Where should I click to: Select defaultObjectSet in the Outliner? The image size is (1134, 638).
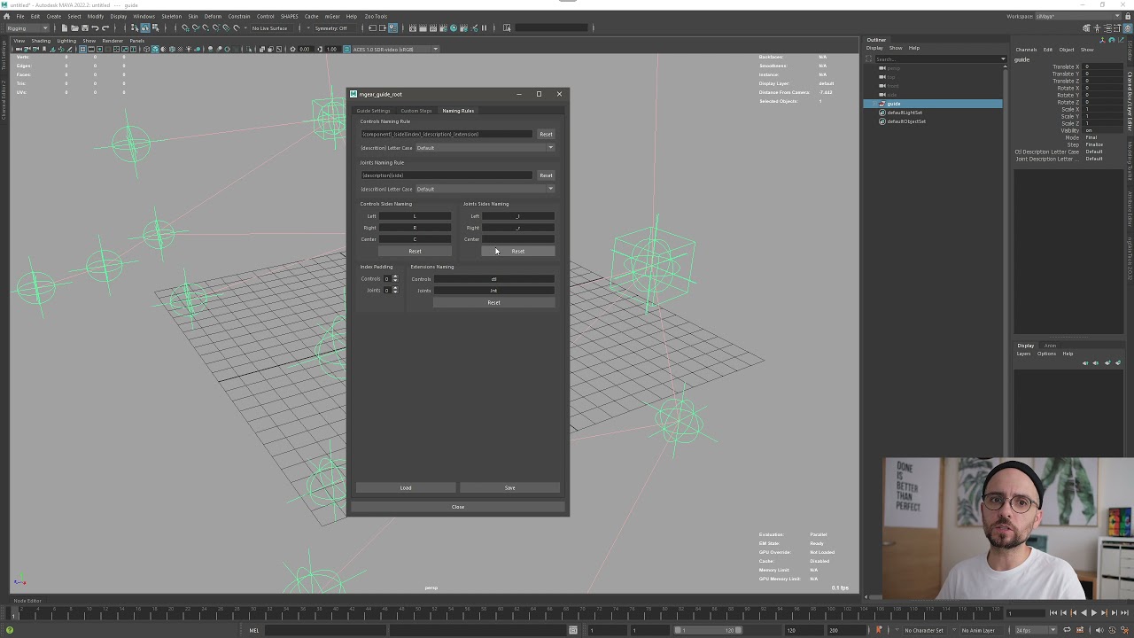coord(906,121)
